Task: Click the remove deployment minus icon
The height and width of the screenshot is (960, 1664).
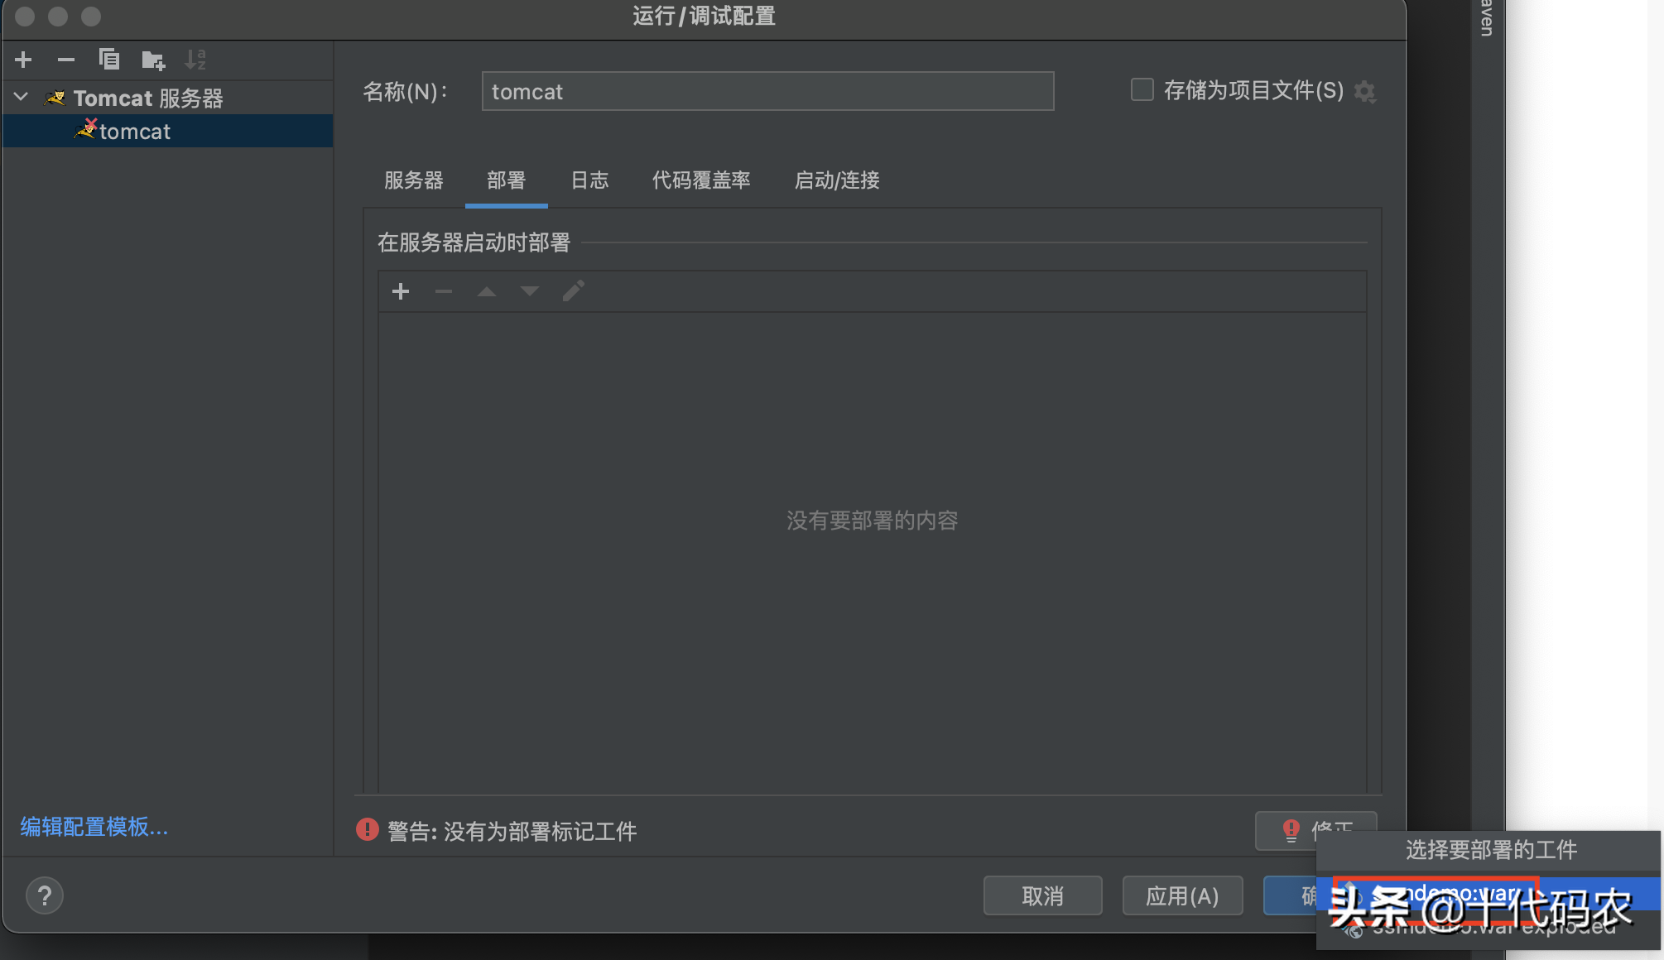Action: 444,290
